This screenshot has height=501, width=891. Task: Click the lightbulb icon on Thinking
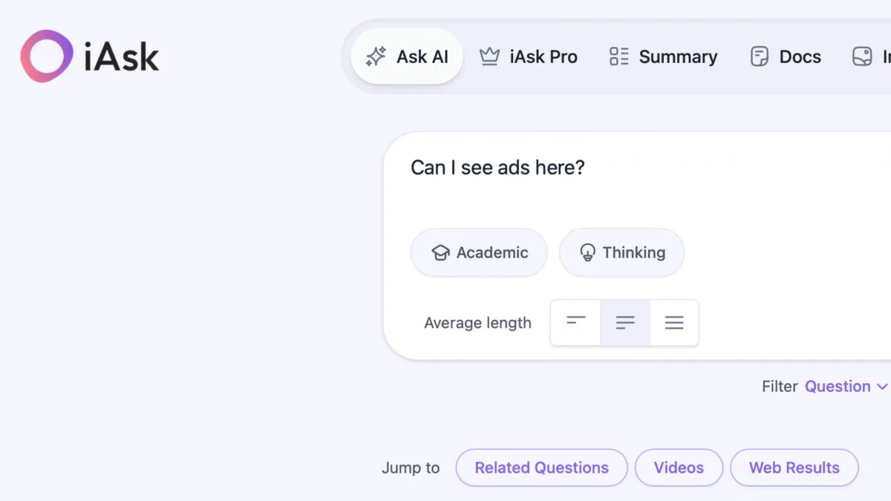tap(589, 252)
